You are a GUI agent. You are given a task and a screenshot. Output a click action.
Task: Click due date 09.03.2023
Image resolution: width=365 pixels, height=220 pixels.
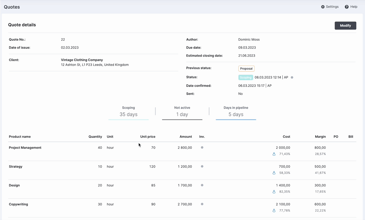click(247, 48)
